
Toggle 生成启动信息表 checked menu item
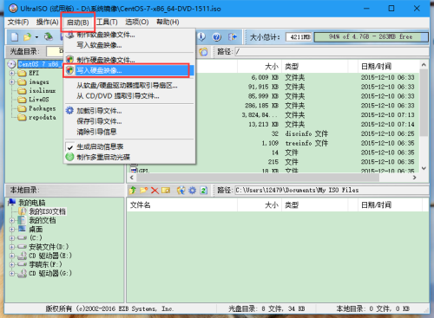click(129, 146)
